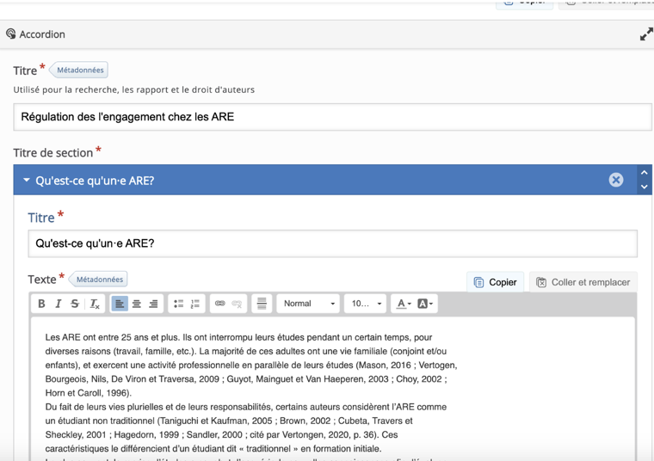This screenshot has width=654, height=461.
Task: Insert a bulleted list
Action: point(178,304)
